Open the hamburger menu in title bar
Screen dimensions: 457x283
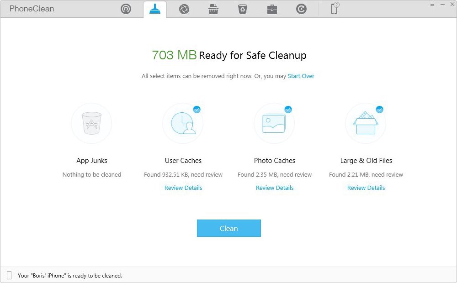432,4
